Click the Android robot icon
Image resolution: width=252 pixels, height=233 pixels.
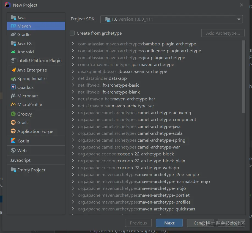[x=13, y=52]
